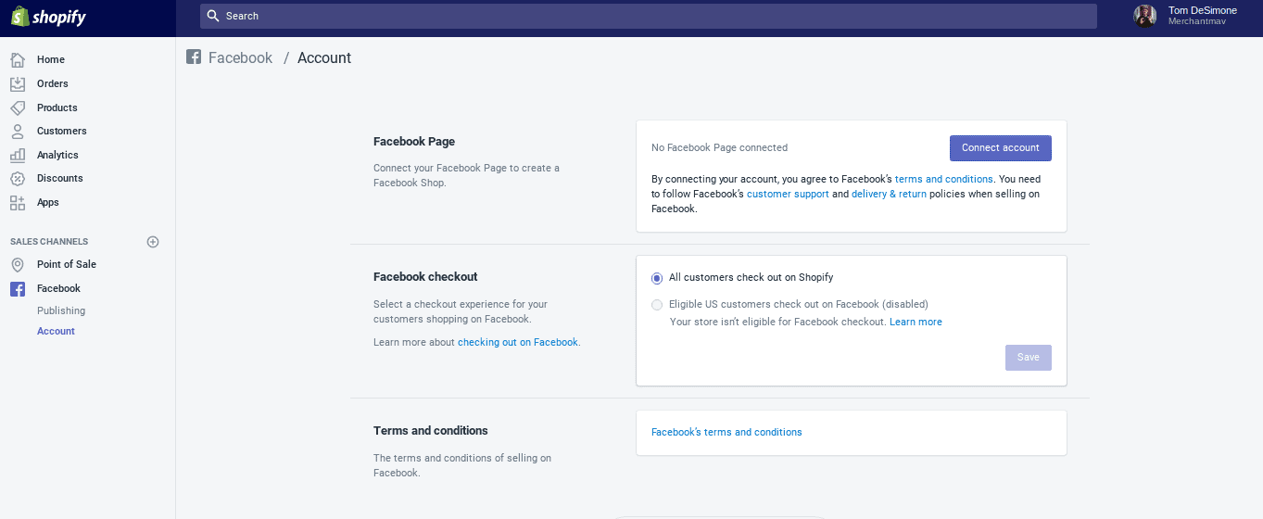
Task: Open Facebook's terms and conditions link
Action: (x=726, y=433)
